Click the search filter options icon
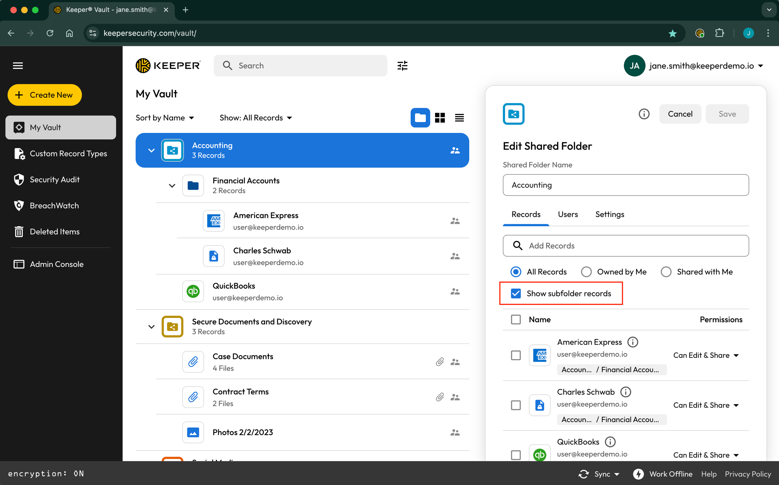779x485 pixels. [402, 66]
